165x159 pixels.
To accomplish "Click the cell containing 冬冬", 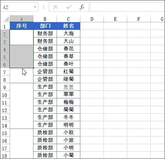I will tap(68, 117).
